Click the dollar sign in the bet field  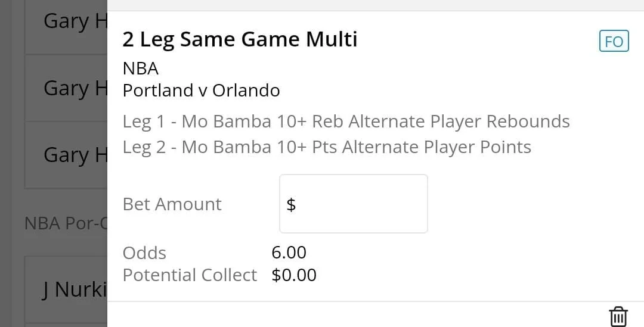pyautogui.click(x=291, y=205)
